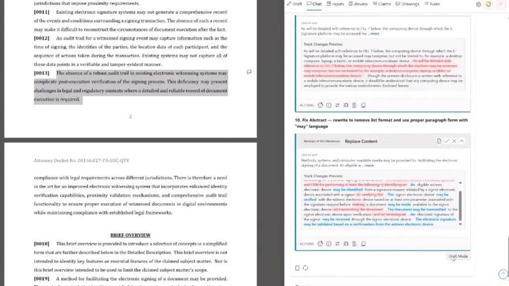Screen dimensions: 509x286
Task: Copy chat response icon below suggestions
Action: pos(297,268)
